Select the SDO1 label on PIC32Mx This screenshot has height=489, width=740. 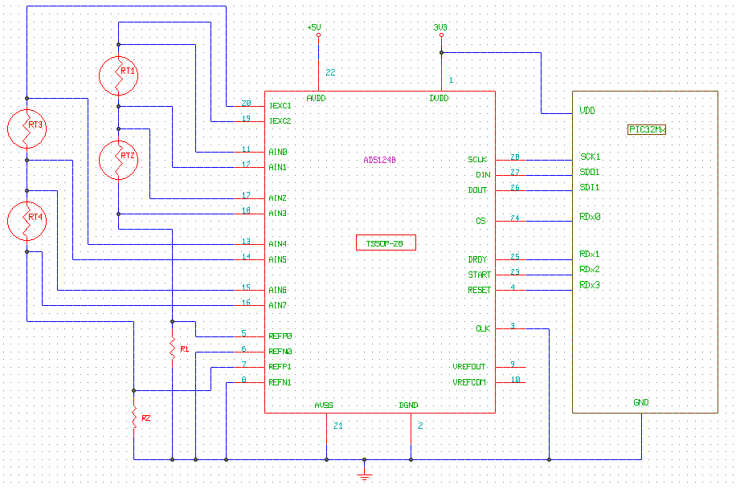(590, 172)
